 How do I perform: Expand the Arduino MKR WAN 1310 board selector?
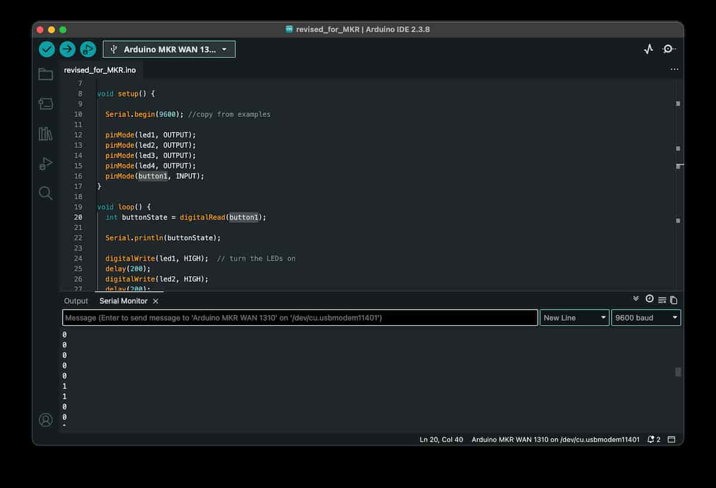169,50
